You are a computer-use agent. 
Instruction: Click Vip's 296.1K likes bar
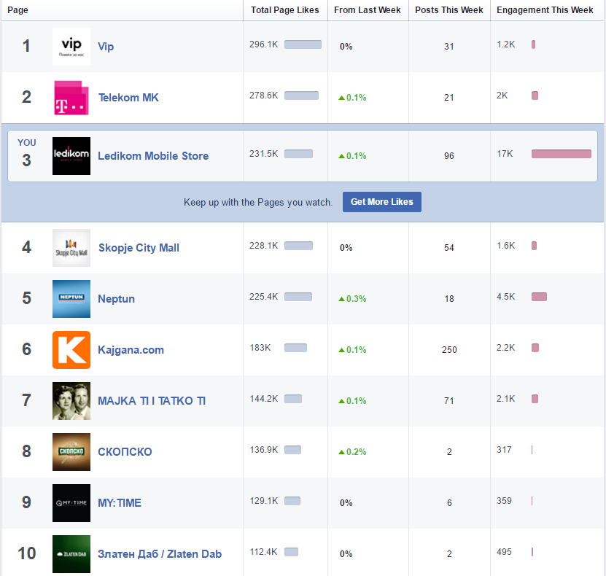[x=303, y=44]
